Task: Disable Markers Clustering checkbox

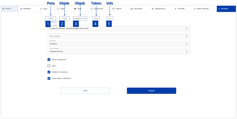Action: pyautogui.click(x=49, y=72)
